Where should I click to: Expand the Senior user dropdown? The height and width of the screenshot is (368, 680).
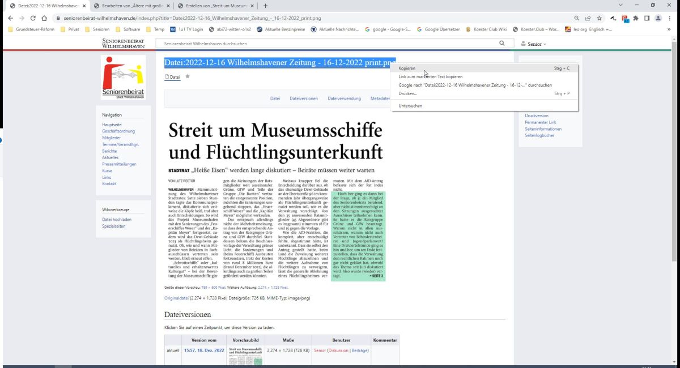coord(534,44)
